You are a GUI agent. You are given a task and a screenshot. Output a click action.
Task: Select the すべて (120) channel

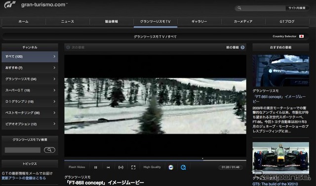pos(30,57)
